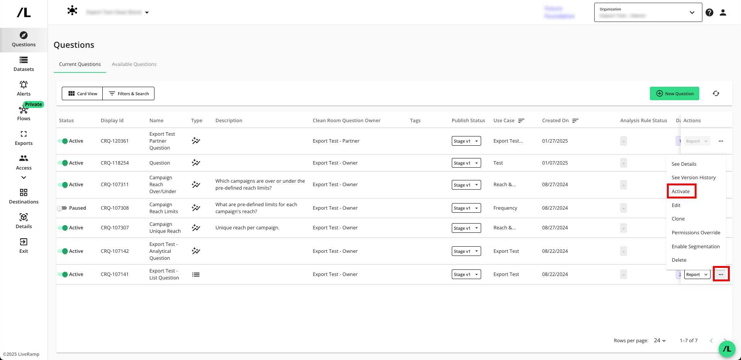Choose See Details from the actions menu
The width and height of the screenshot is (741, 360).
tap(684, 164)
